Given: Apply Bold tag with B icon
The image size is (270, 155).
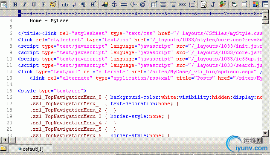Looking at the screenshot, I should click(15, 4).
